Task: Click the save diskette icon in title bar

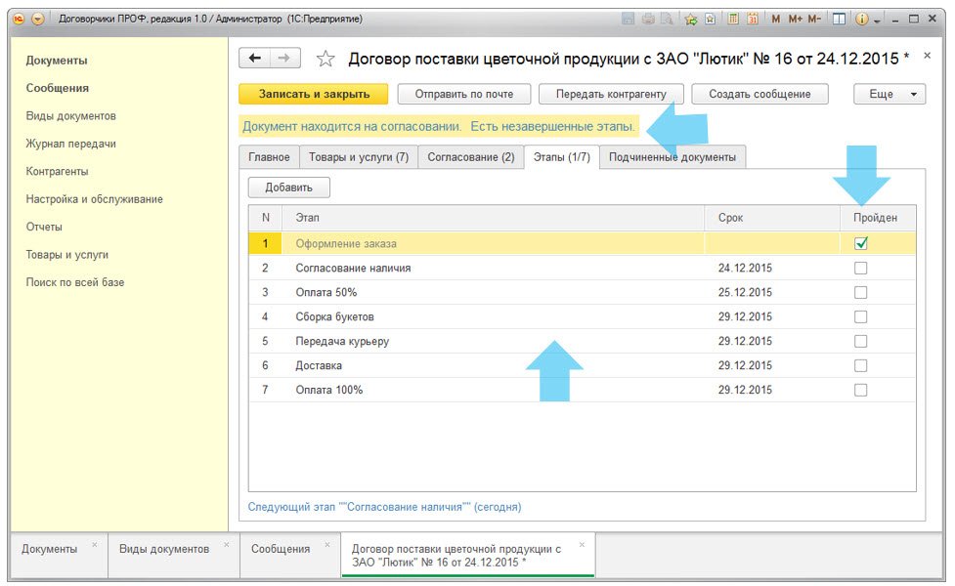Action: [x=628, y=19]
